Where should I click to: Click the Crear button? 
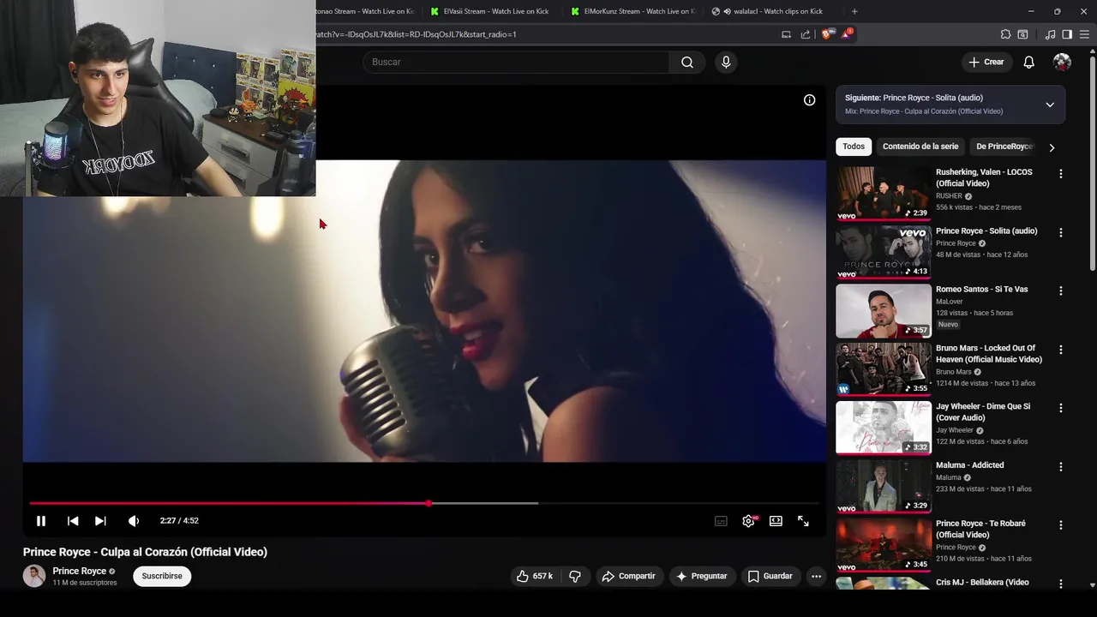pos(986,62)
